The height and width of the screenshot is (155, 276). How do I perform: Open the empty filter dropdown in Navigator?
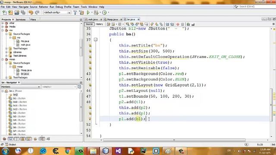pyautogui.click(x=59, y=87)
